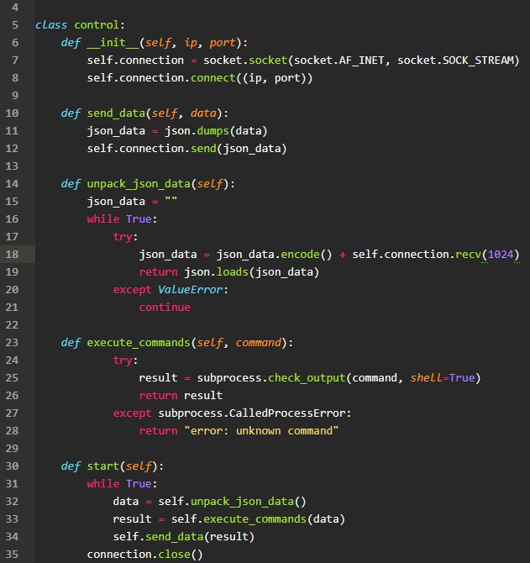Image resolution: width=530 pixels, height=563 pixels.
Task: Click line number 18 in gutter
Action: pyautogui.click(x=12, y=255)
